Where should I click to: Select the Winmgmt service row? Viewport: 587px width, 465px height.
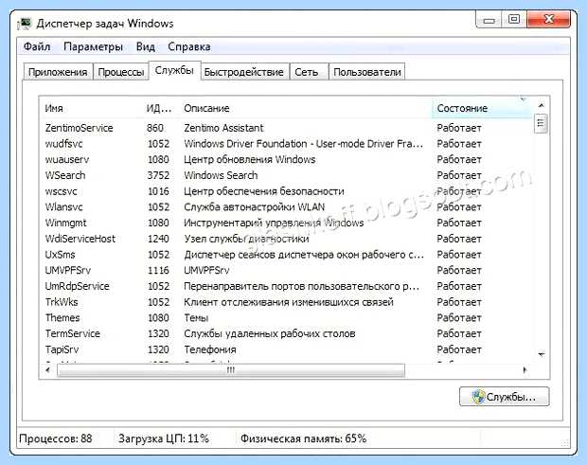(x=286, y=223)
